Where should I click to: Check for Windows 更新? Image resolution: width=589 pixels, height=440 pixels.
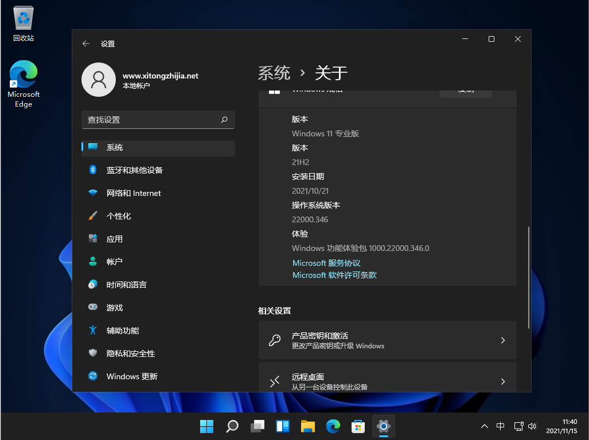pos(132,376)
